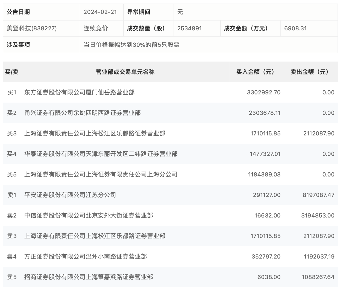
Task: Click the 卖1 row label
Action: coord(12,195)
